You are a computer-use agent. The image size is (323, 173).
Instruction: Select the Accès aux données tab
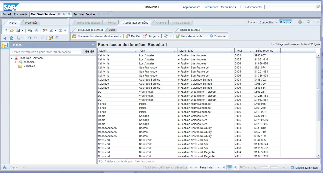[x=136, y=23]
